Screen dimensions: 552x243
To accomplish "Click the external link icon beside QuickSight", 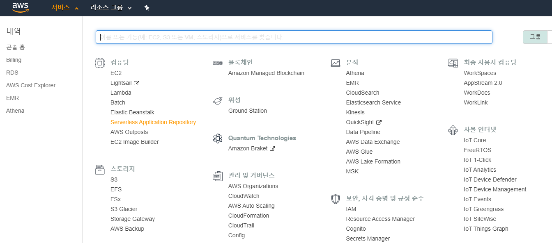I will [379, 122].
